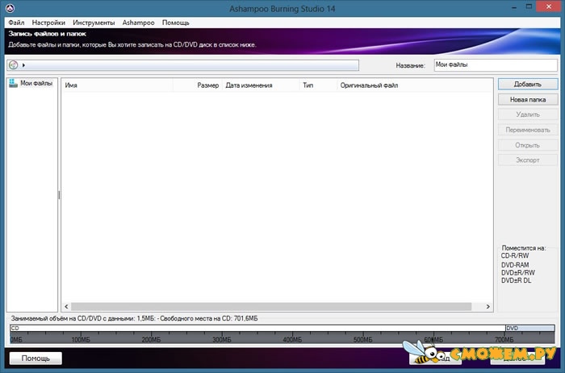Click the horizontal scrollbar thumb of file list
565x373 pixels.
coord(271,306)
